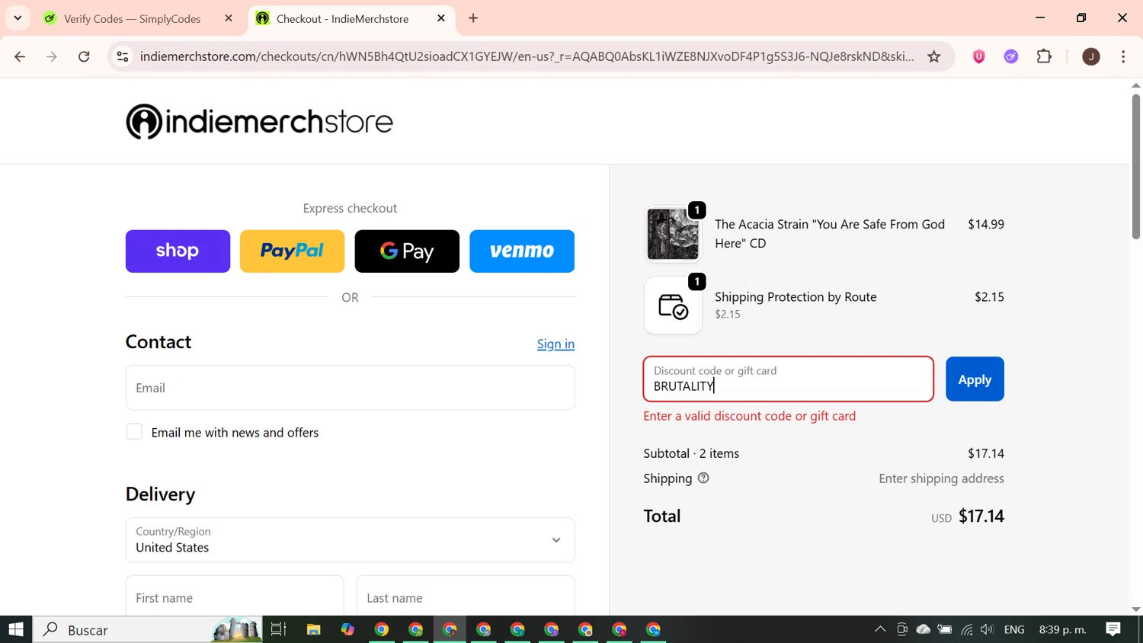1143x643 pixels.
Task: Click the Enter shipping address text
Action: click(x=941, y=478)
